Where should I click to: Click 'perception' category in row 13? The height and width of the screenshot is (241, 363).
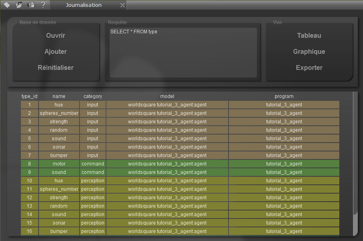(93, 206)
